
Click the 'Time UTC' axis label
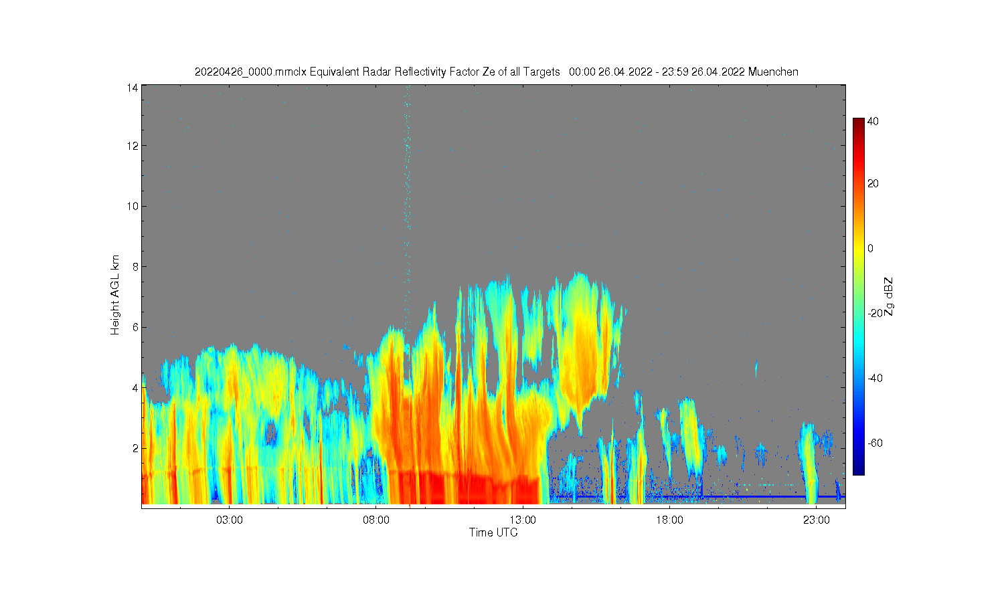pyautogui.click(x=493, y=532)
